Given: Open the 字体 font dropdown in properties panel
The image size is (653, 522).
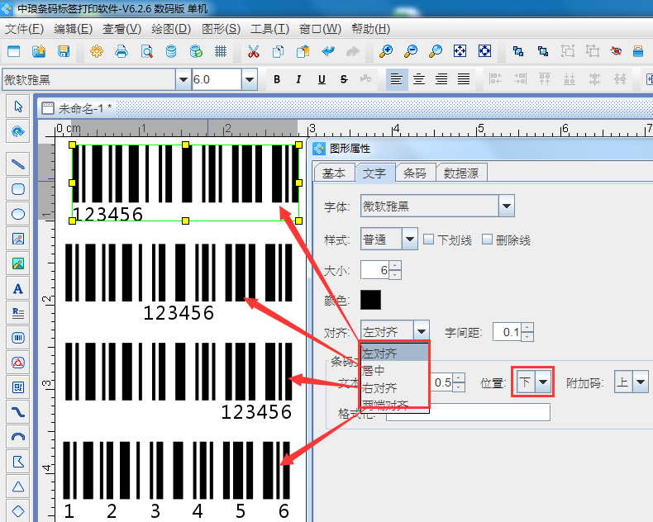Looking at the screenshot, I should tap(506, 206).
